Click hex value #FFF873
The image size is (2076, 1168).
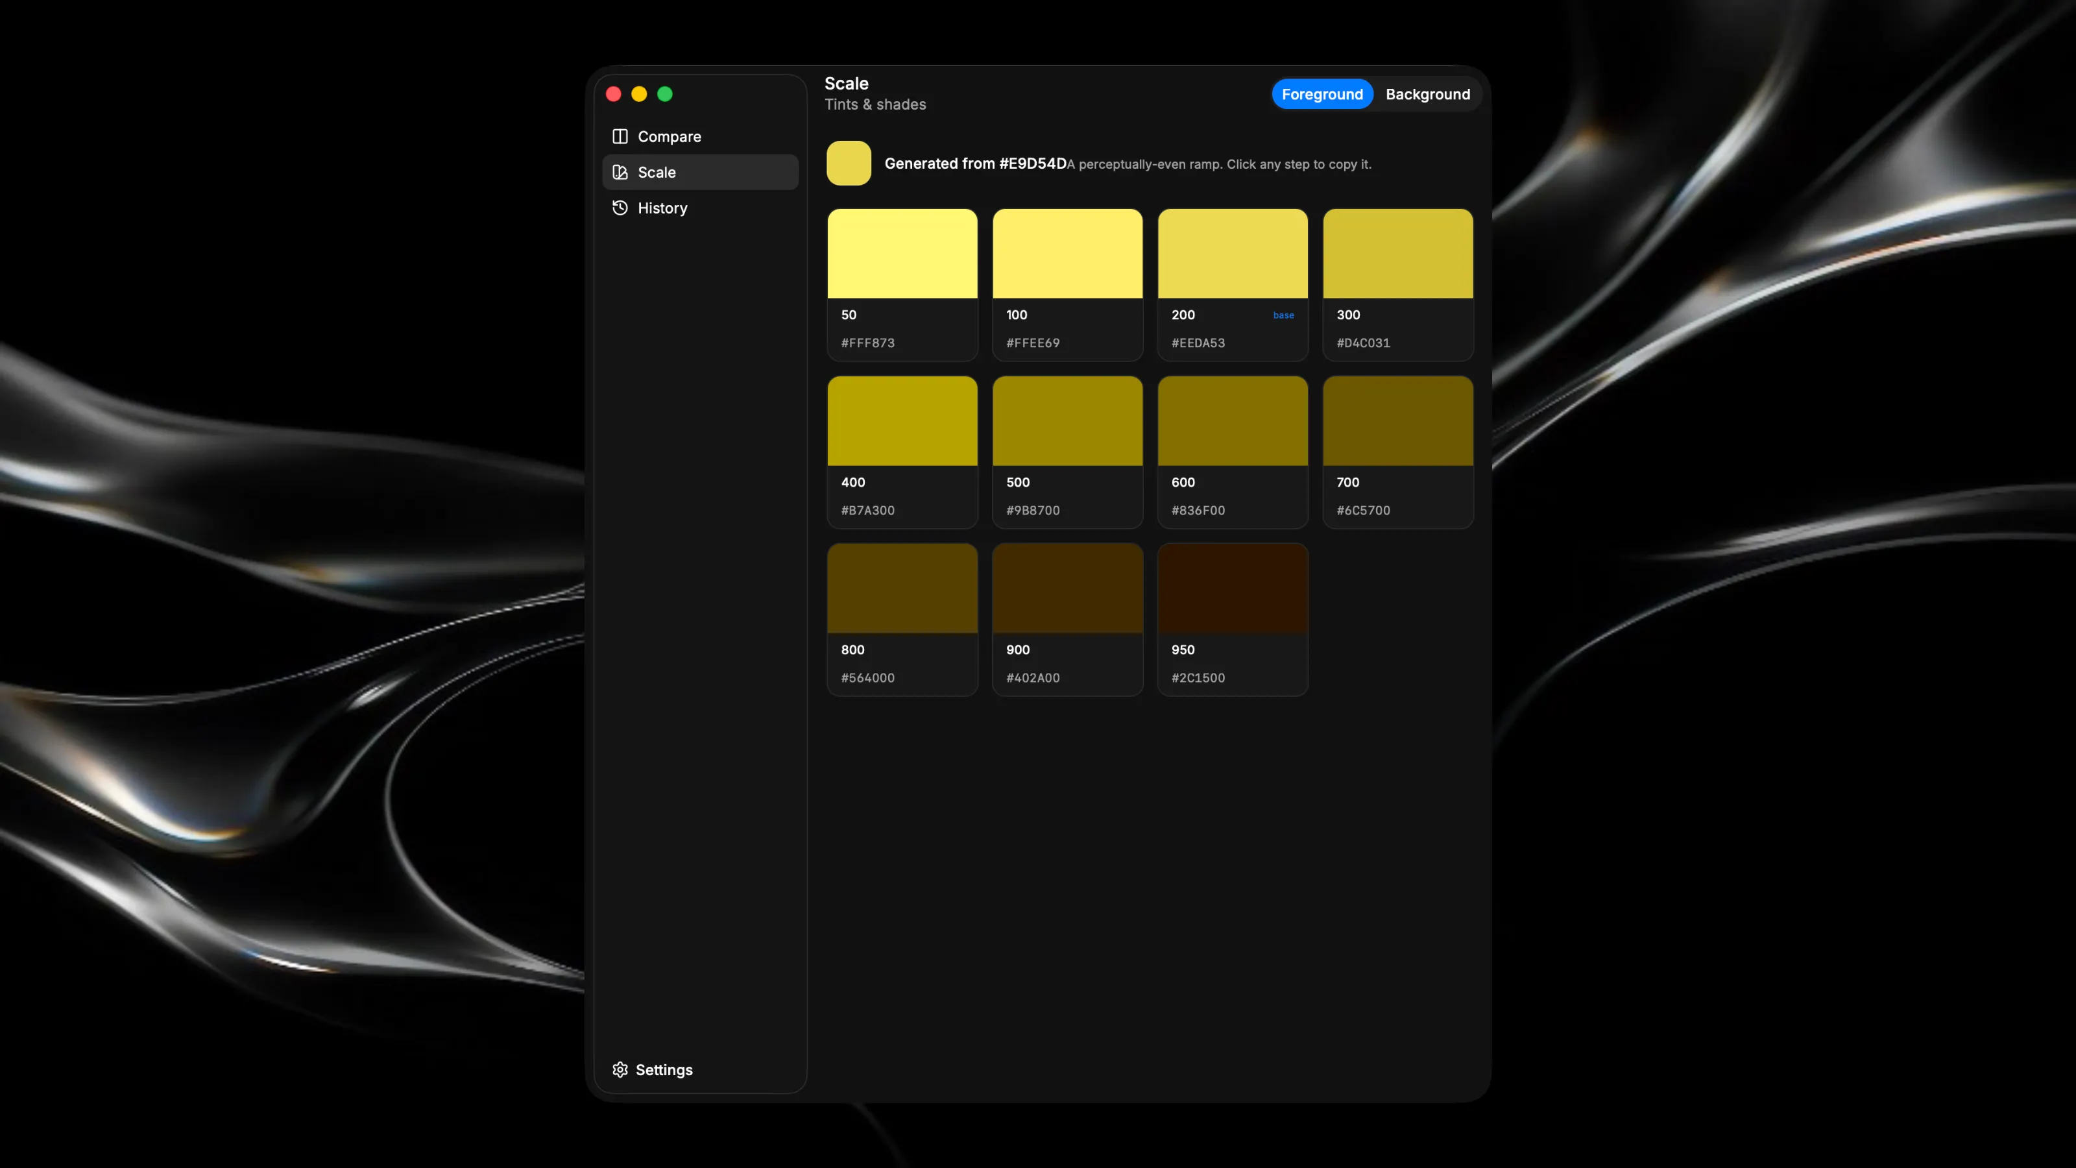(x=867, y=343)
